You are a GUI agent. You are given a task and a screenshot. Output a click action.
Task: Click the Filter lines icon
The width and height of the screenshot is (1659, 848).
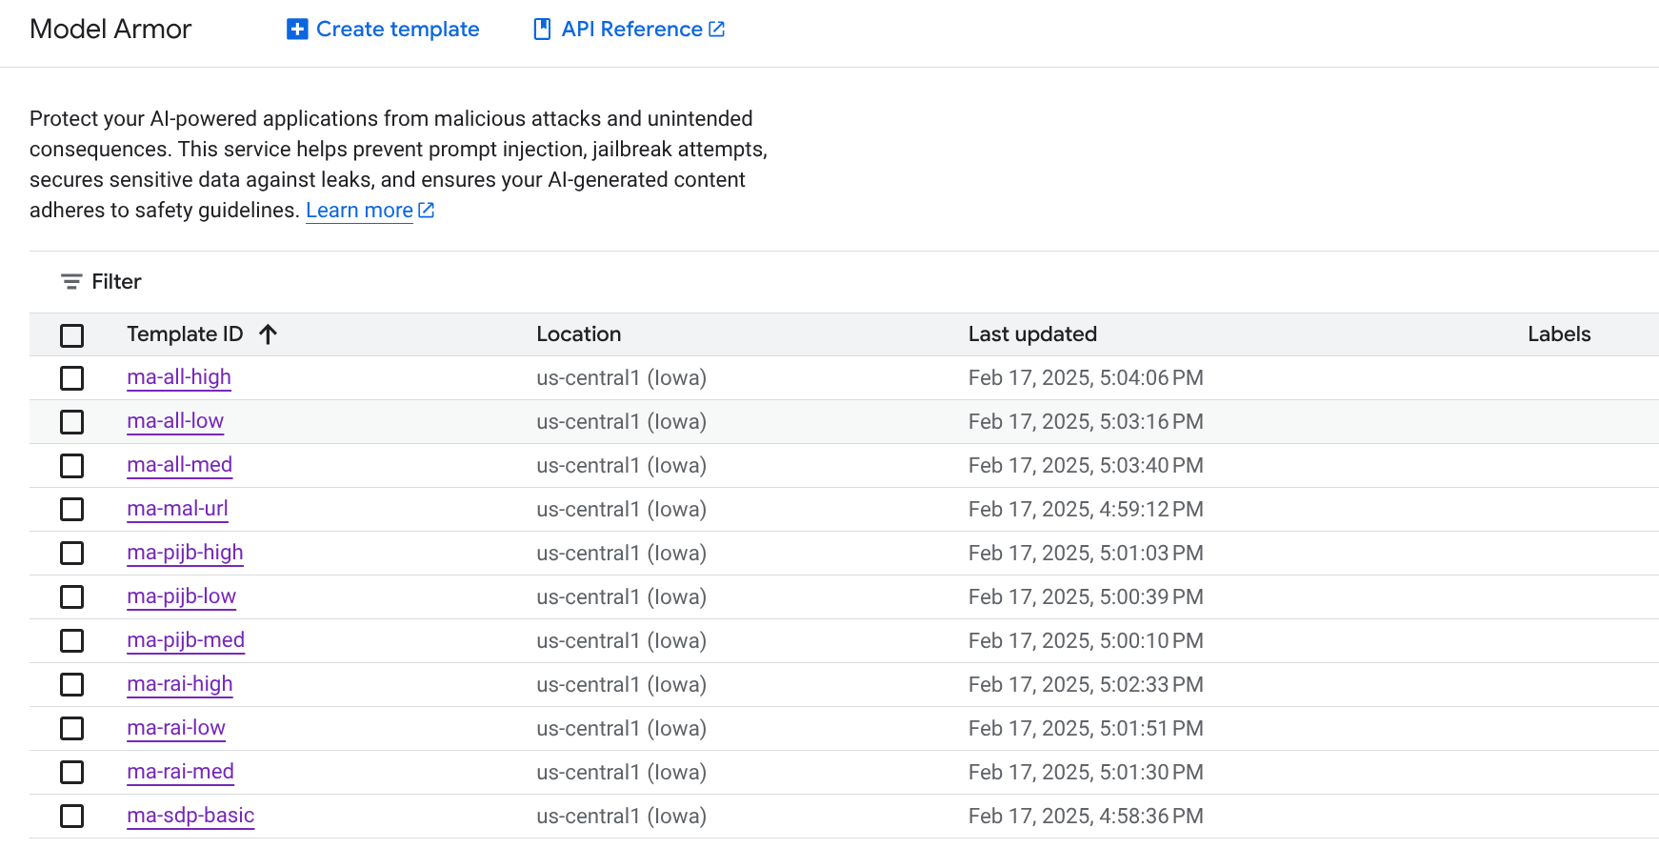(71, 282)
